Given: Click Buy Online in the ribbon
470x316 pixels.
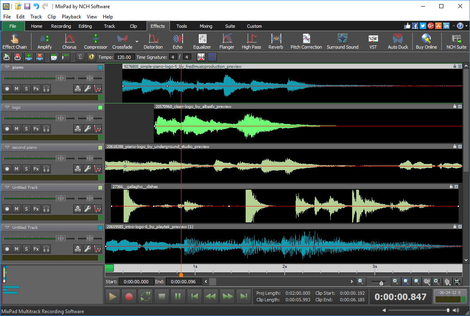Looking at the screenshot, I should click(x=426, y=41).
